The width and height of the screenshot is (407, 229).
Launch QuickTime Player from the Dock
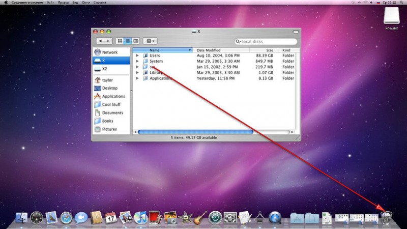pos(275,218)
